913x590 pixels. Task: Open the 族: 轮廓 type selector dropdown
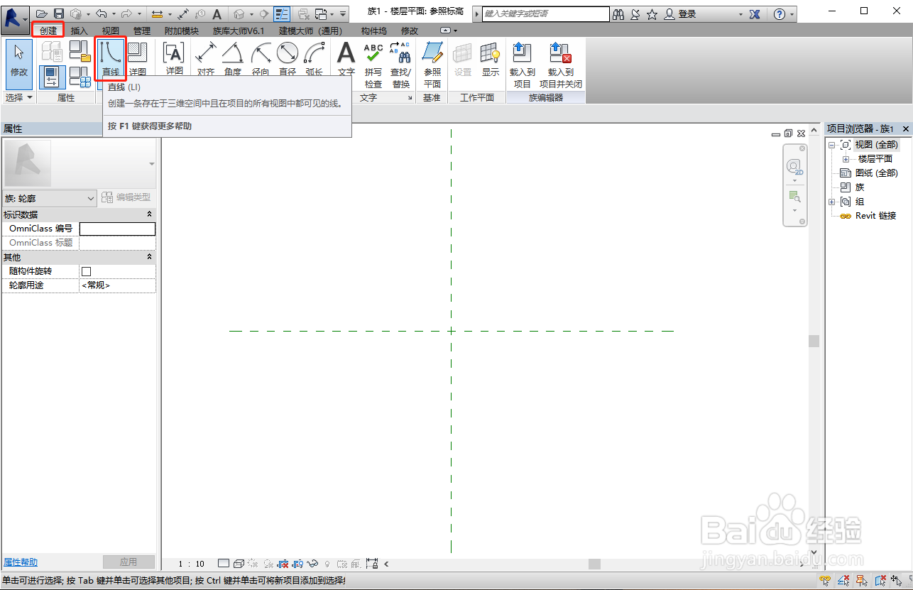[49, 198]
